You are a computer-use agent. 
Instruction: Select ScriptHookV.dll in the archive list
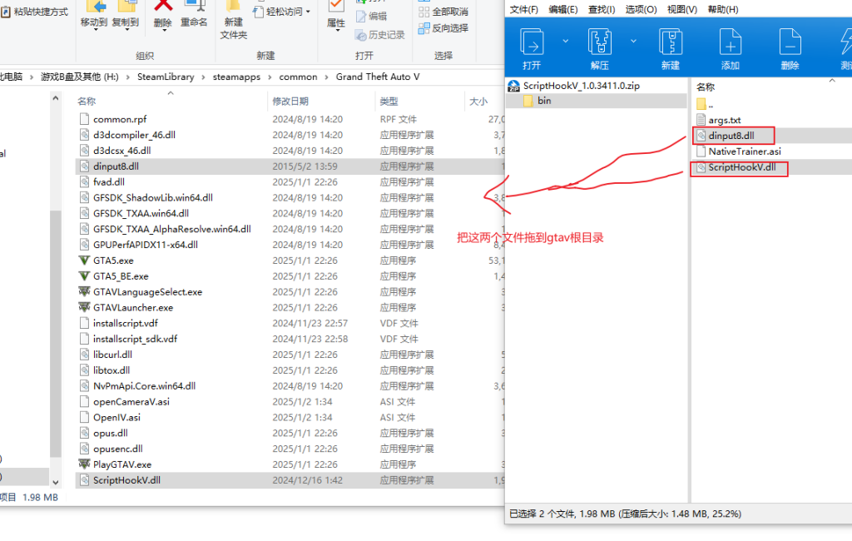click(736, 167)
